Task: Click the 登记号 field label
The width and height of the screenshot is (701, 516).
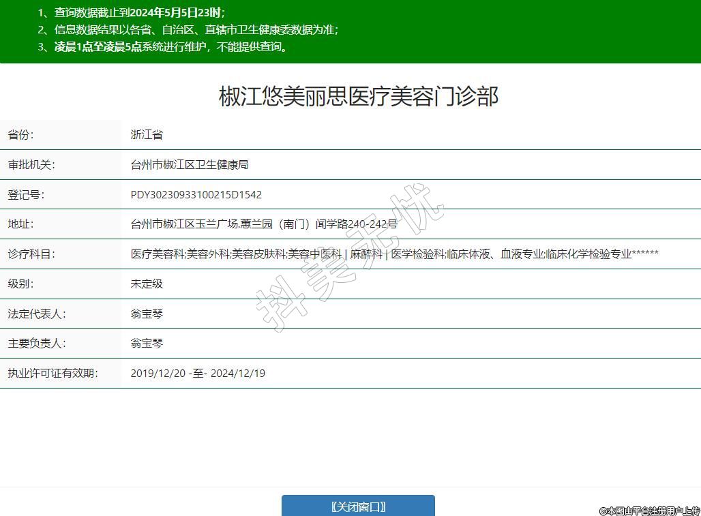Action: pos(26,195)
